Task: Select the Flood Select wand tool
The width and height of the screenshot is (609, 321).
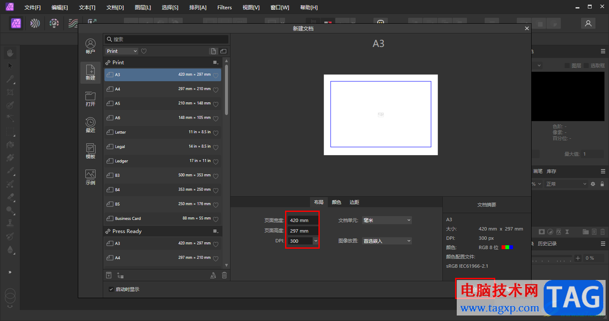Action: [10, 118]
